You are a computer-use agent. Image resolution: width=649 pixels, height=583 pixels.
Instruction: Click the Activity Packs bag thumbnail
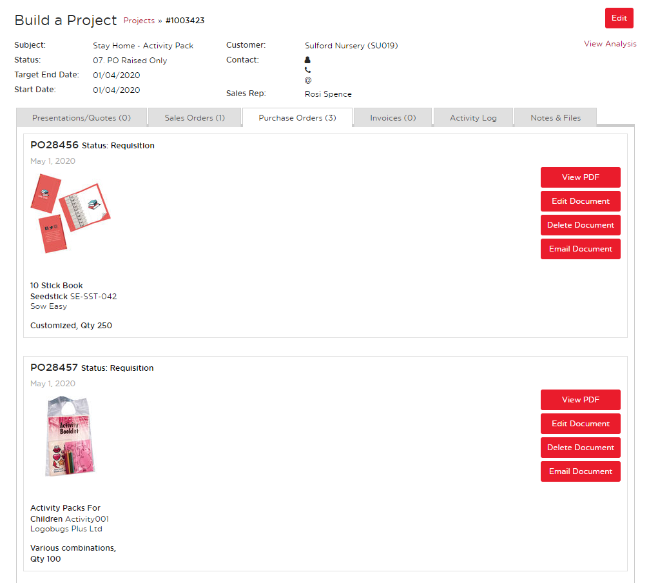pyautogui.click(x=70, y=436)
